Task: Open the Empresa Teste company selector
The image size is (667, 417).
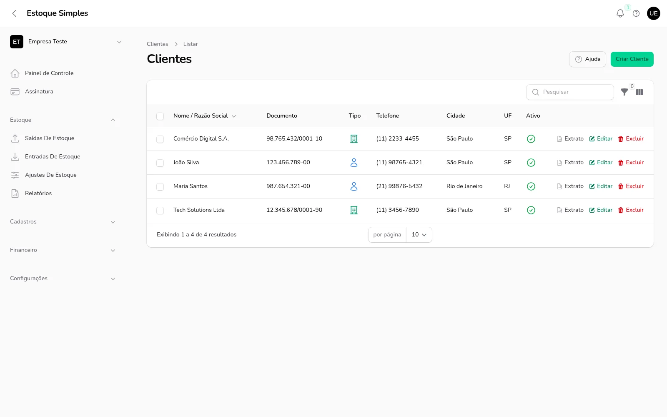Action: (x=67, y=42)
